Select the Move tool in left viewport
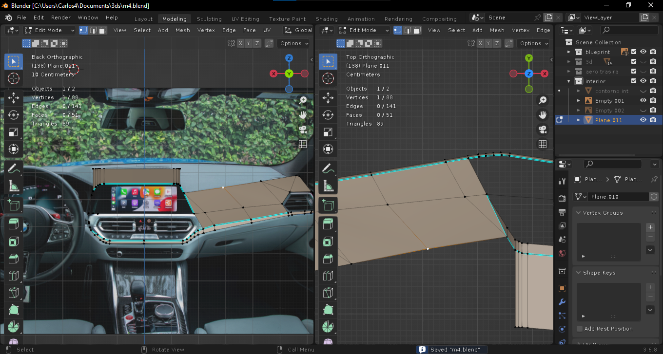663x354 pixels. (14, 97)
